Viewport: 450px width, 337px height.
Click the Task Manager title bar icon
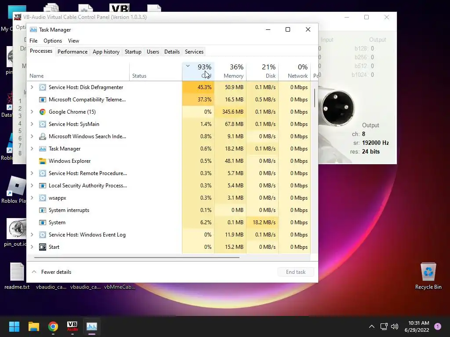[x=33, y=30]
